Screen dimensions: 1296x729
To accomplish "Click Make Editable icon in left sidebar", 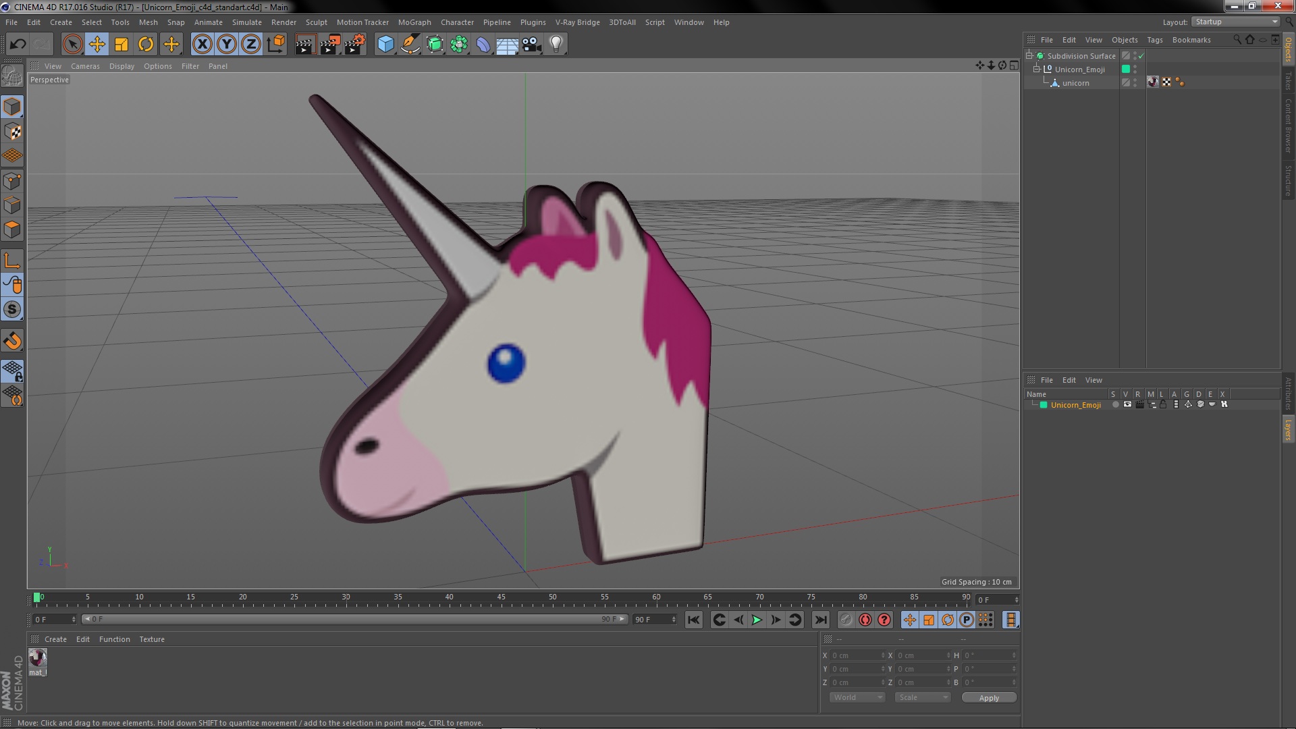I will (x=12, y=76).
